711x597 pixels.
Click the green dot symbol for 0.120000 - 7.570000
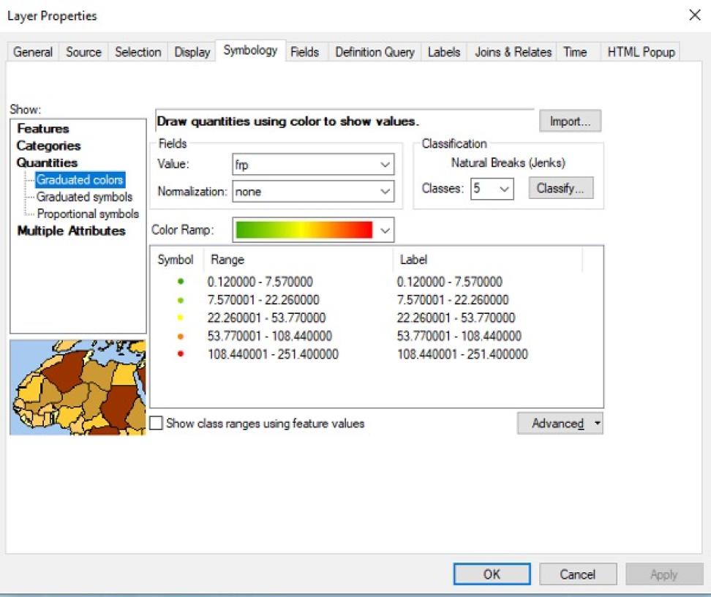click(x=181, y=281)
